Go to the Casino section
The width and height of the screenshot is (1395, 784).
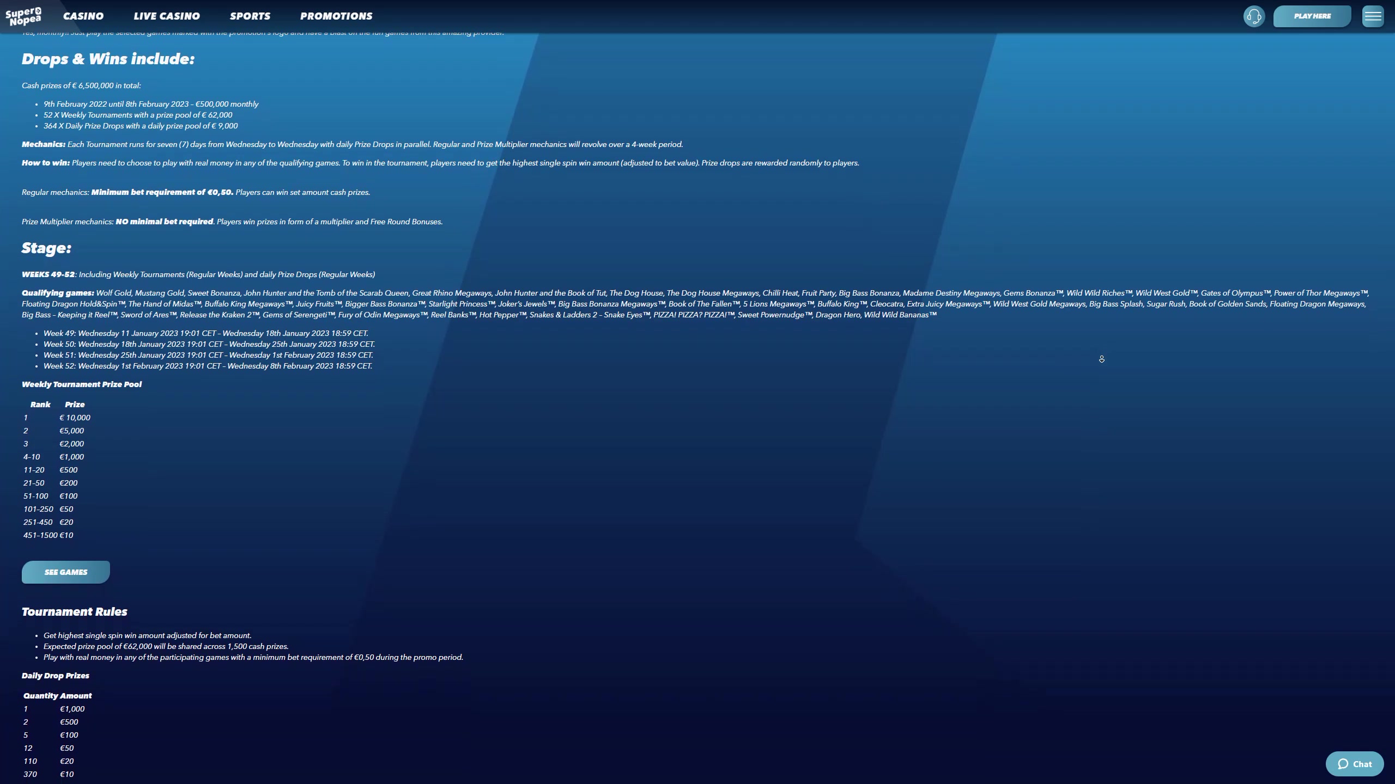click(x=83, y=16)
